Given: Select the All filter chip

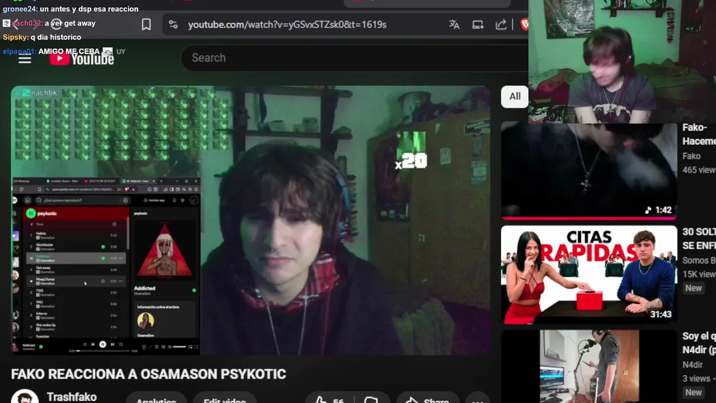Looking at the screenshot, I should coord(515,96).
